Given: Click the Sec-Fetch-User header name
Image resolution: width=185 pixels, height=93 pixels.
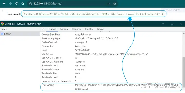Looking at the screenshot, I should coord(50,77).
